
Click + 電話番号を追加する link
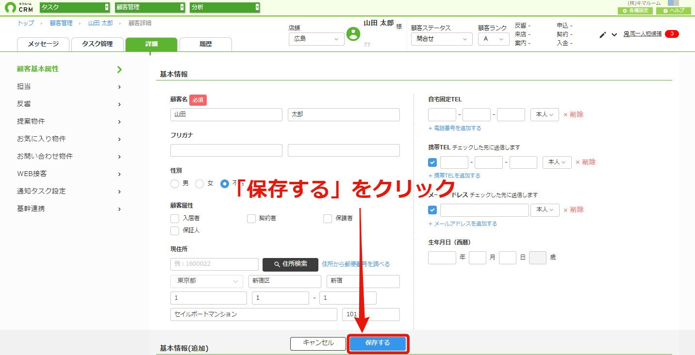[455, 129]
